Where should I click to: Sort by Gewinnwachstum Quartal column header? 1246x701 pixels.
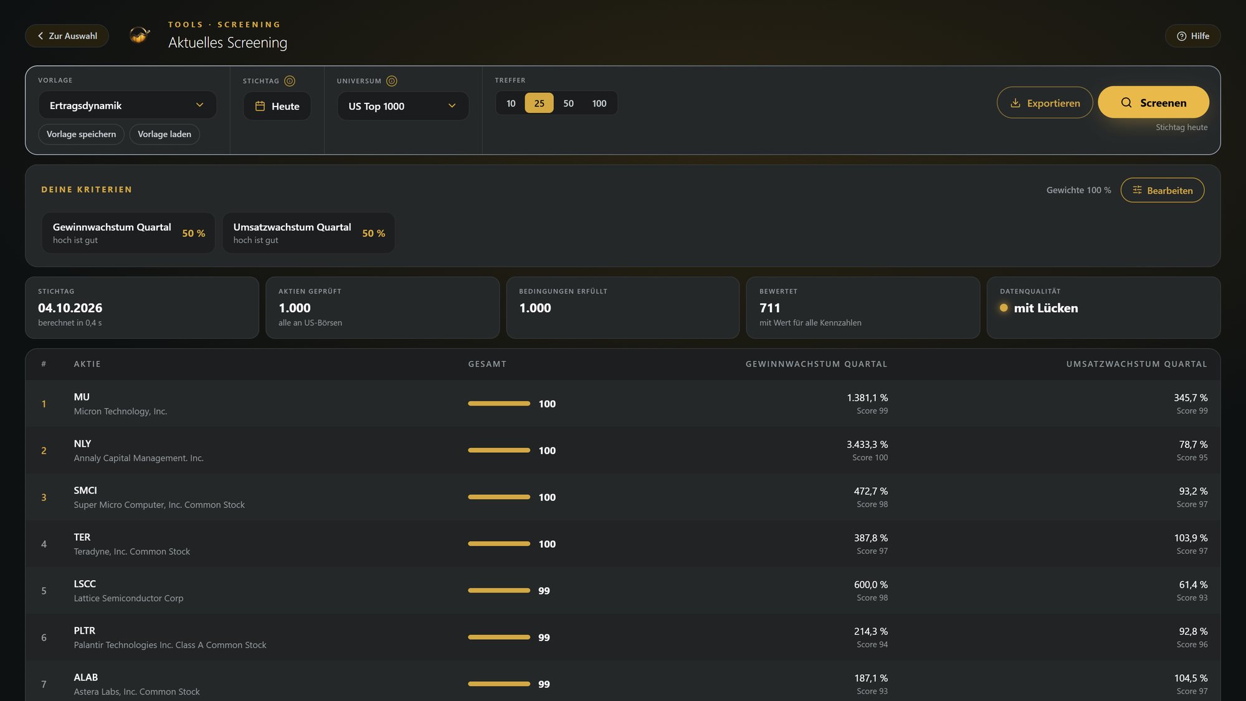(816, 364)
